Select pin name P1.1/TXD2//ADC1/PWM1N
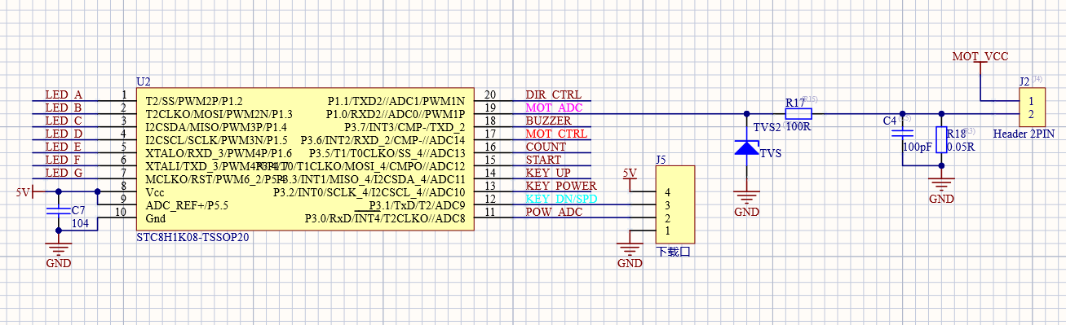1066x325 pixels. point(396,101)
